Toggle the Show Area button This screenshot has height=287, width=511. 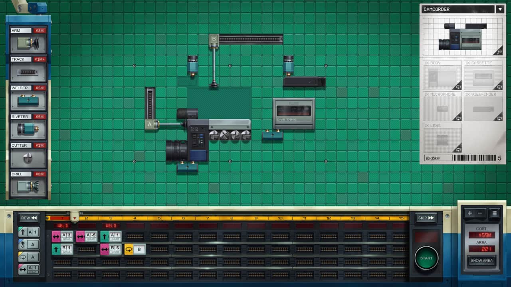[x=482, y=261]
